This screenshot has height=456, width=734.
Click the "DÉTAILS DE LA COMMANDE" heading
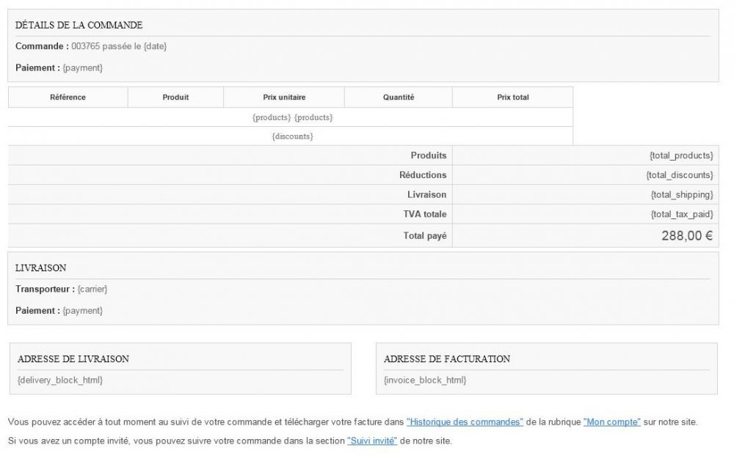click(x=79, y=25)
